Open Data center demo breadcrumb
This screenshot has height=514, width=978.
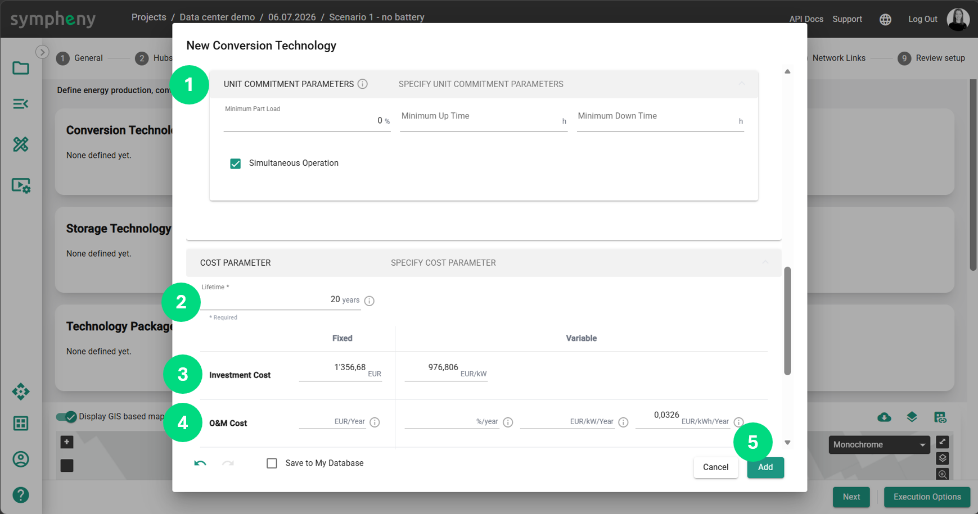click(217, 17)
